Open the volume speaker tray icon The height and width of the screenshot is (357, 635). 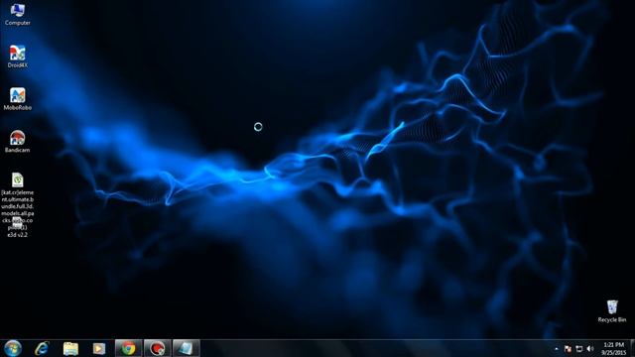590,349
